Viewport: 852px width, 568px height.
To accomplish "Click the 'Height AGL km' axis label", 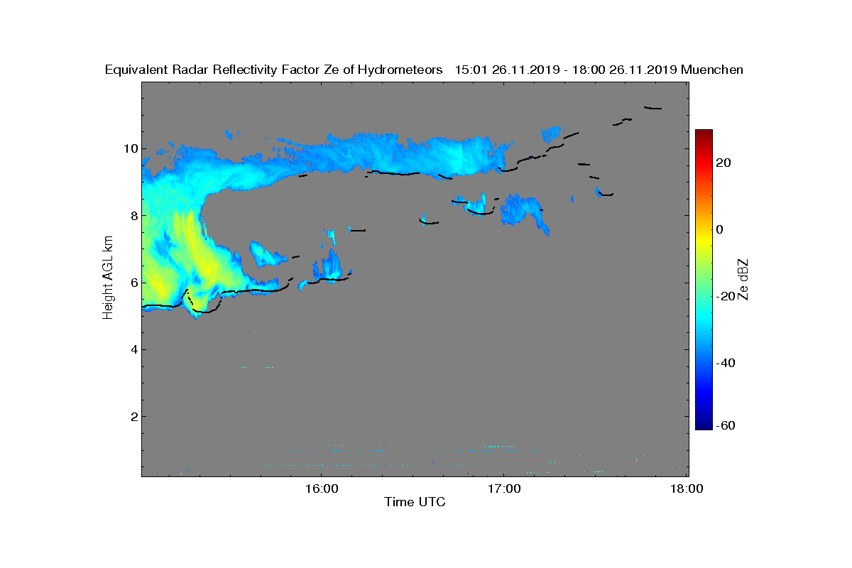I will [x=108, y=278].
